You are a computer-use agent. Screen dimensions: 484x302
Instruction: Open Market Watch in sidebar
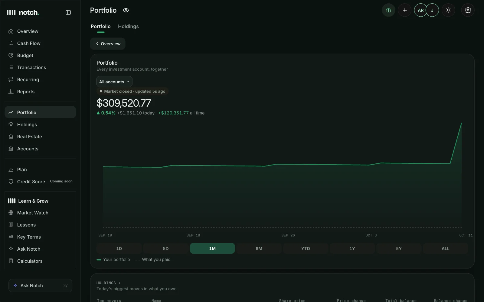(x=40, y=213)
